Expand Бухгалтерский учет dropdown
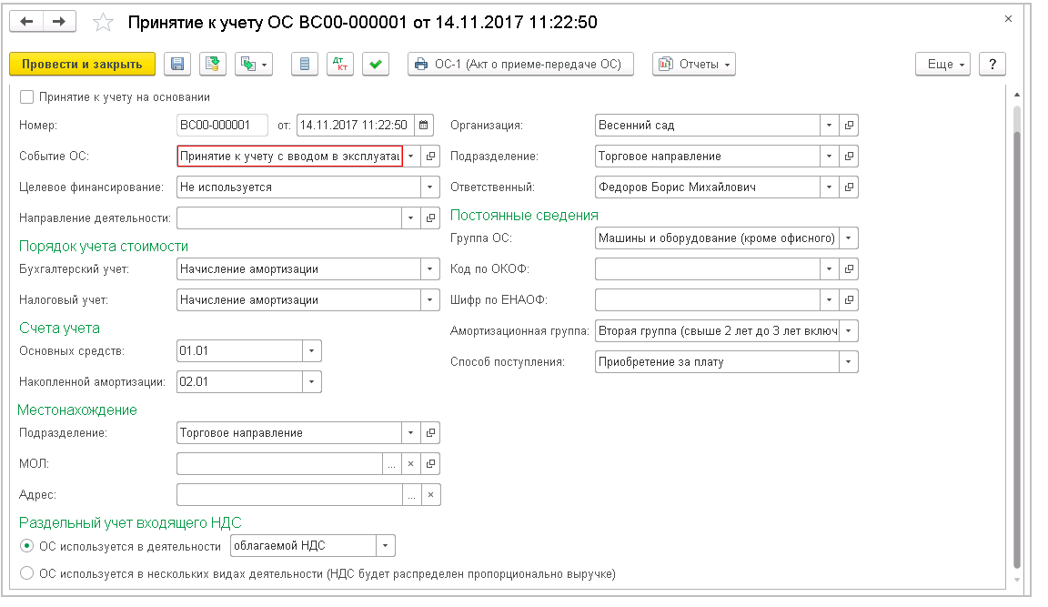 [x=430, y=268]
